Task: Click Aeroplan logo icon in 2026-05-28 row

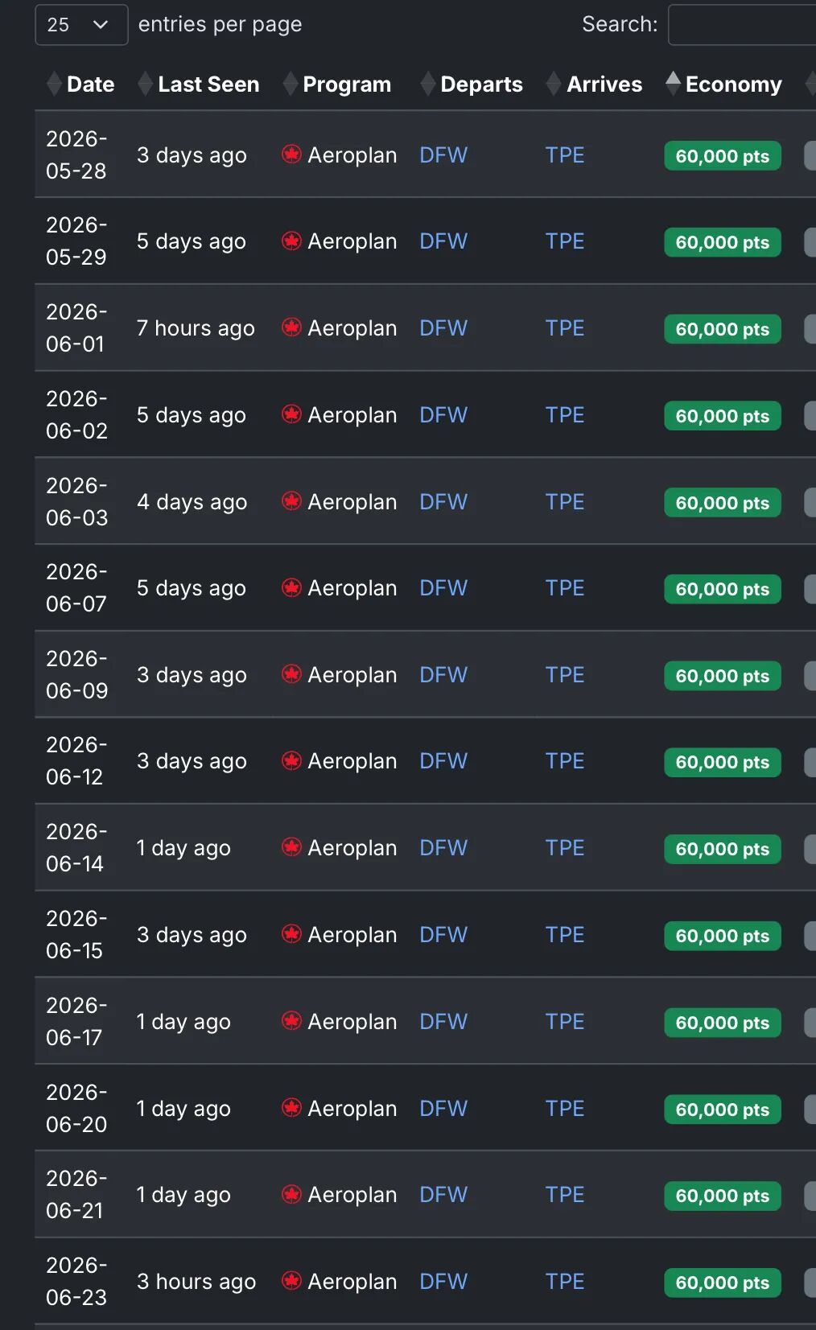Action: (291, 154)
